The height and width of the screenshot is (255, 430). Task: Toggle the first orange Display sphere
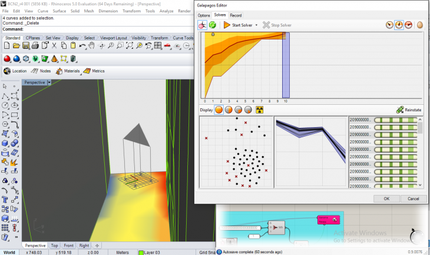pyautogui.click(x=219, y=110)
